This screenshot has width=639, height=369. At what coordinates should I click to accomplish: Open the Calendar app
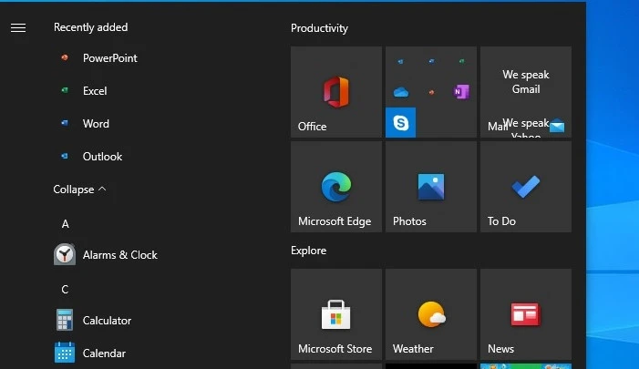tap(91, 354)
